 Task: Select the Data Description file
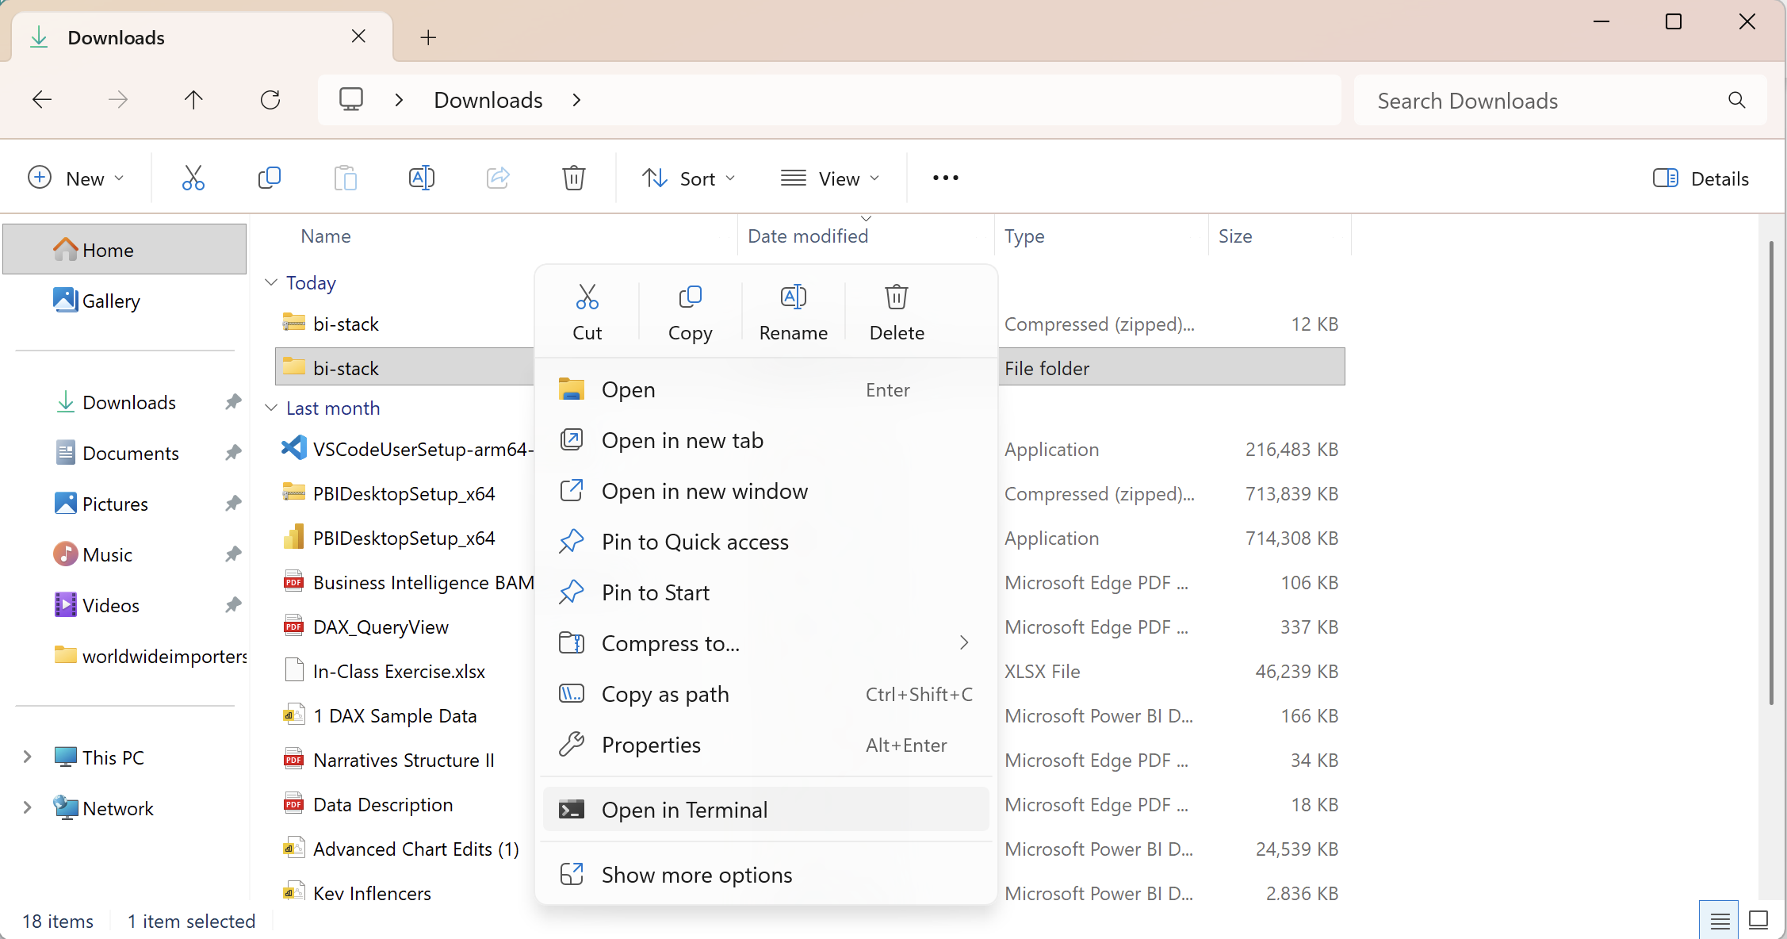[x=383, y=804]
